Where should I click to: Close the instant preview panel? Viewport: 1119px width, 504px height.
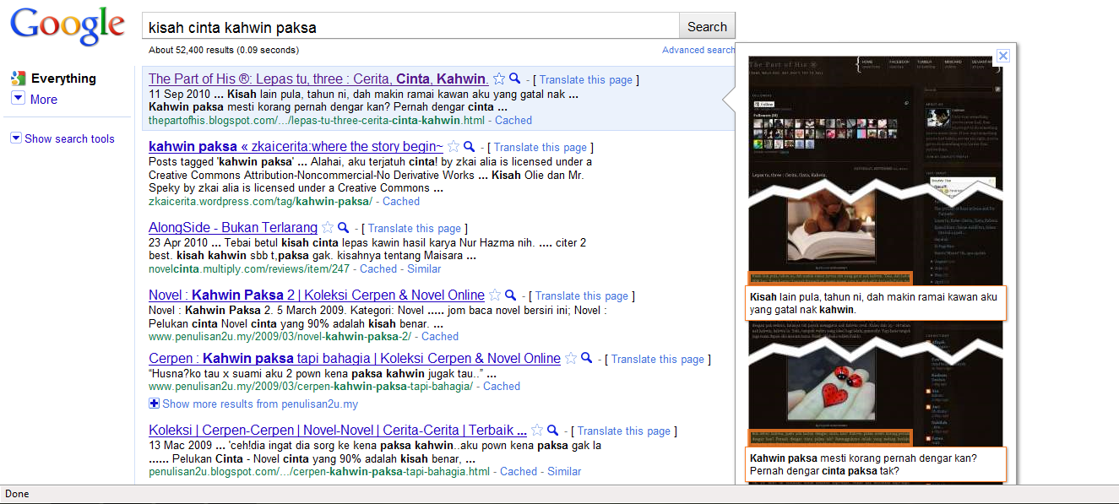point(1002,56)
